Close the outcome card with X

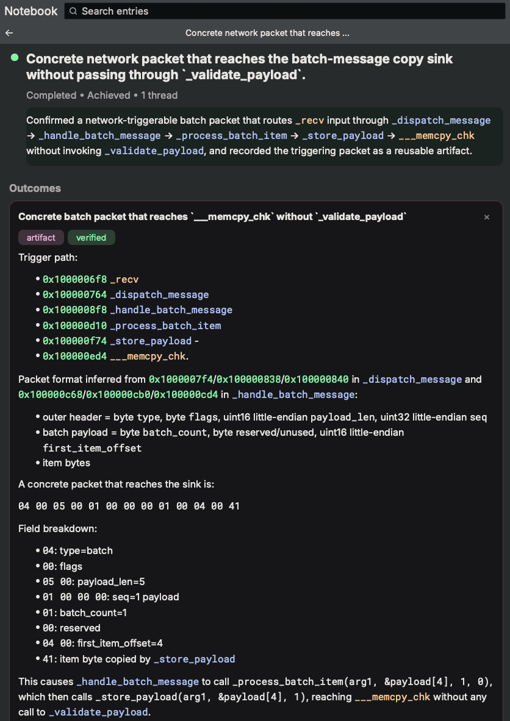coord(487,217)
